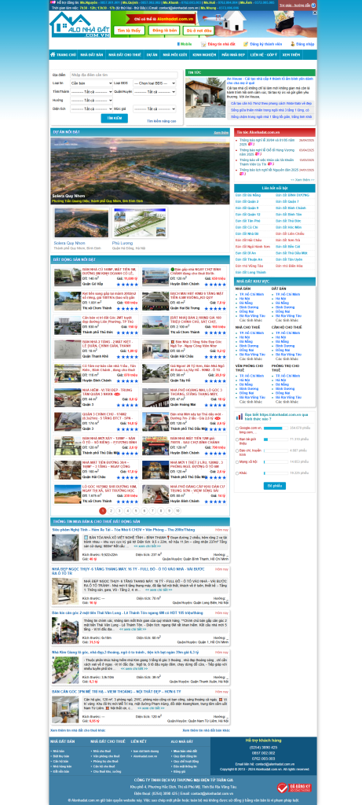Open the Bán đất Đà Nẵng link

(248, 196)
